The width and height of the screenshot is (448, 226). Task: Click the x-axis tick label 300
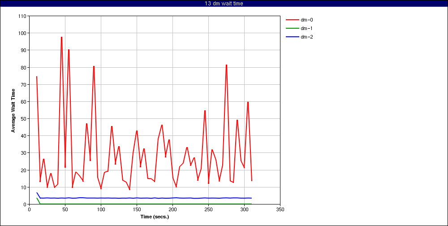(x=244, y=209)
